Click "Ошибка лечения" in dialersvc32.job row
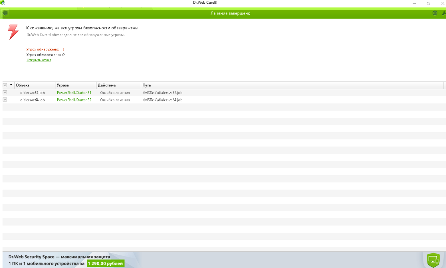Screen dimensions: 446x268 pyautogui.click(x=115, y=93)
